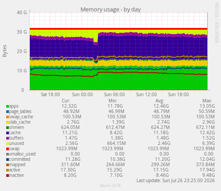Image resolution: width=221 pixels, height=191 pixels.
Task: Click the shmem maximum value '672.11M'
Action: (x=205, y=128)
